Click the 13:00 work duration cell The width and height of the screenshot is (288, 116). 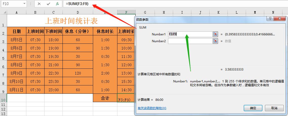tap(126, 73)
